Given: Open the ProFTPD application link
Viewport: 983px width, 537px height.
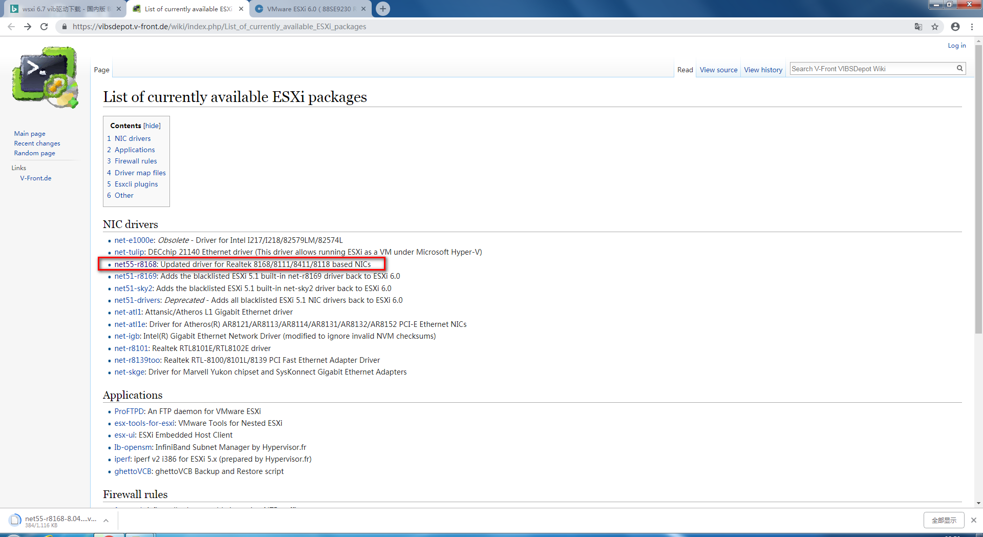Looking at the screenshot, I should pos(129,411).
